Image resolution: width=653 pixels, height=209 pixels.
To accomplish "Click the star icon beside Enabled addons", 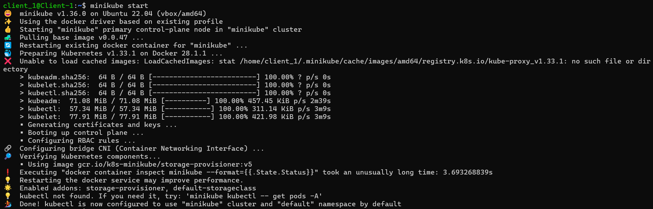I will point(8,188).
